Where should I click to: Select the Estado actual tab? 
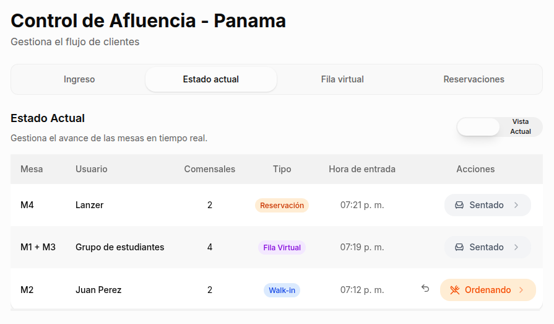[211, 79]
